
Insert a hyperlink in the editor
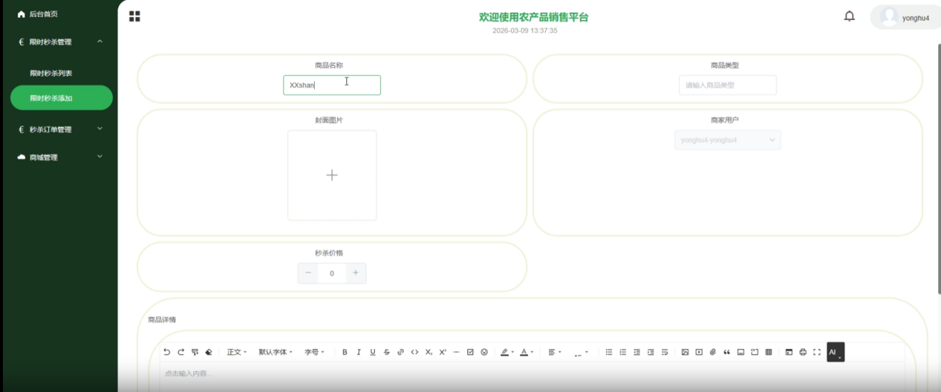pyautogui.click(x=400, y=352)
